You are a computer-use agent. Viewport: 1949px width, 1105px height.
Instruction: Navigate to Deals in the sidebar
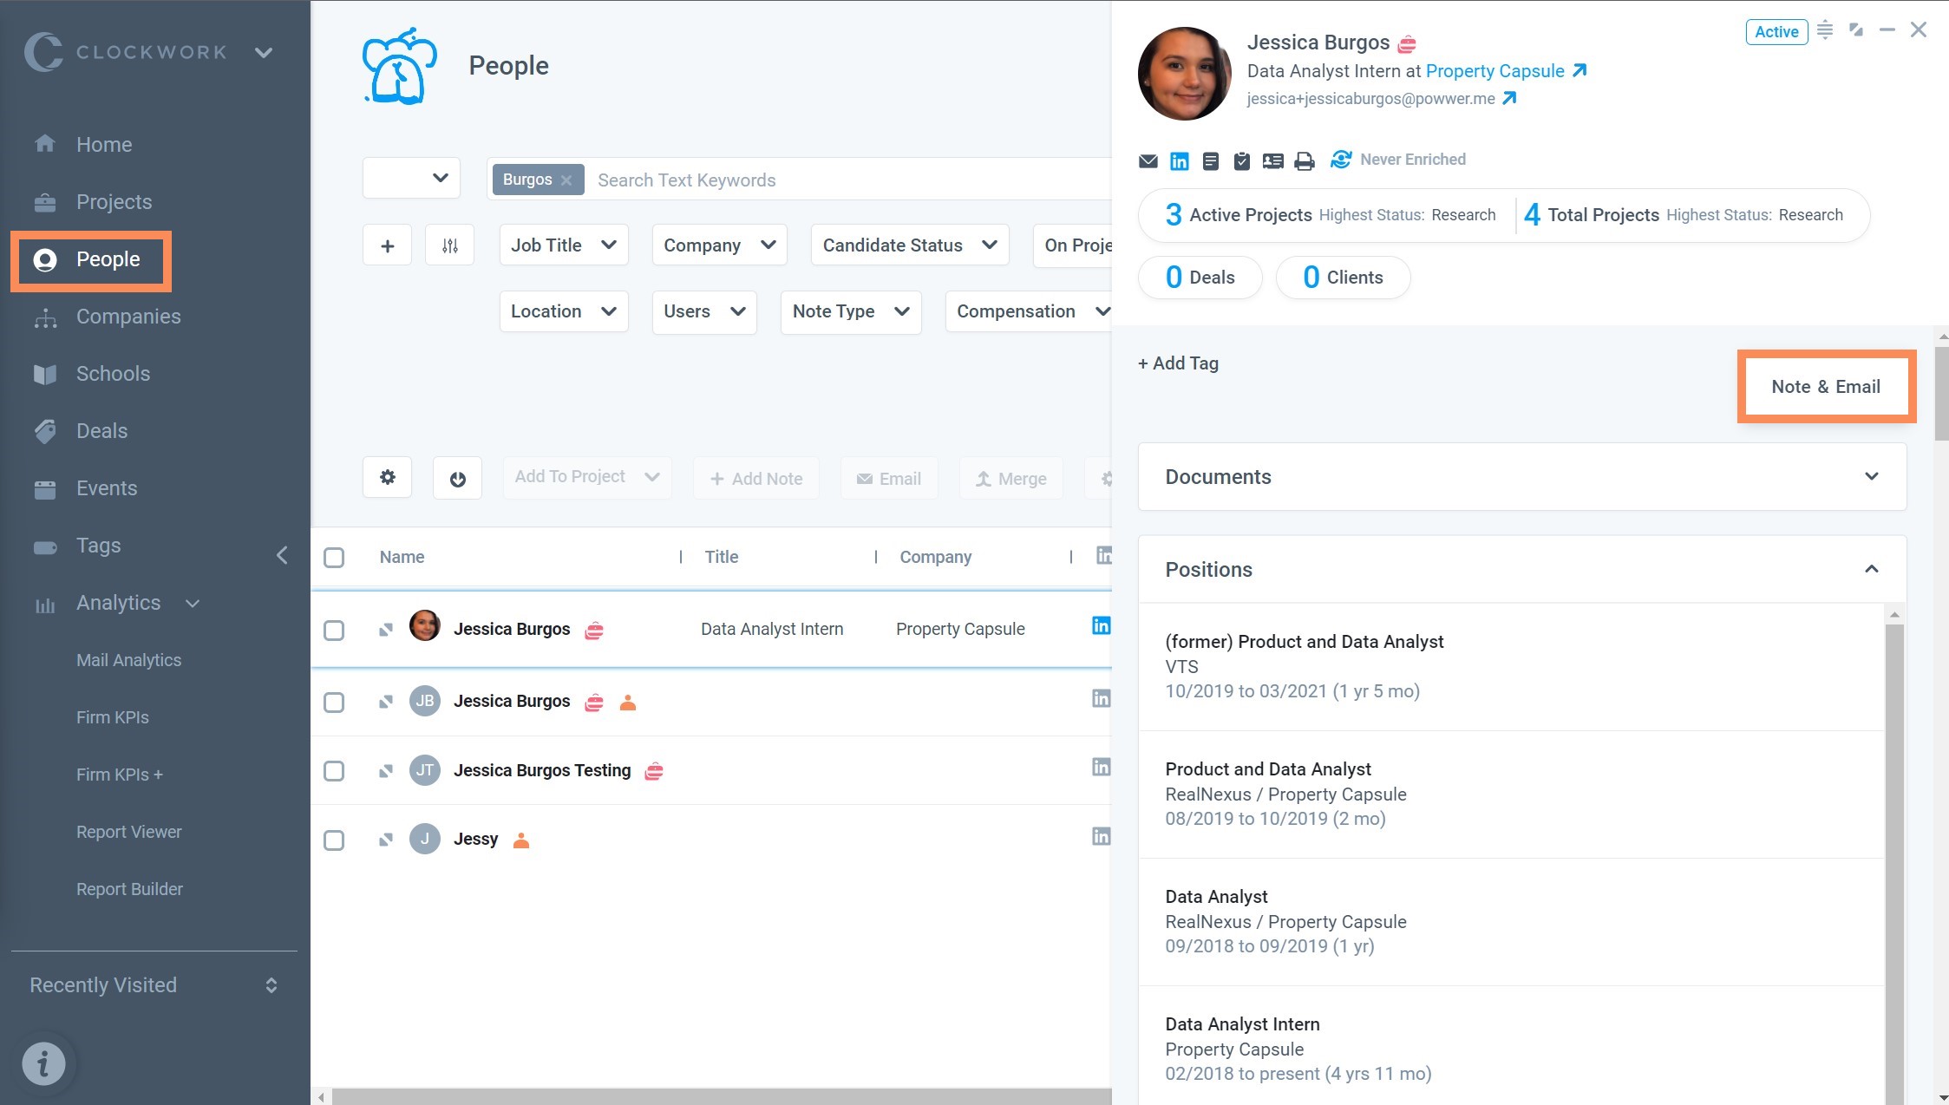point(101,430)
